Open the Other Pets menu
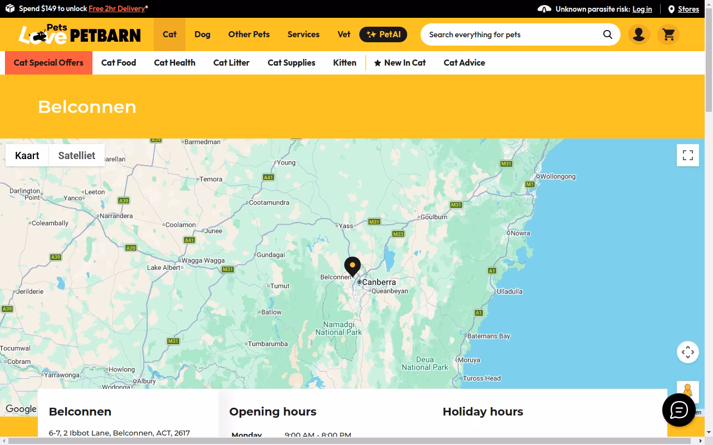 [x=249, y=34]
